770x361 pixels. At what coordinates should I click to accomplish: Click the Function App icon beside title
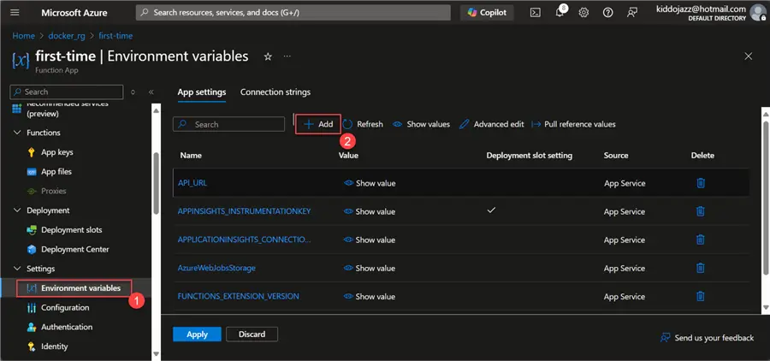pyautogui.click(x=21, y=59)
